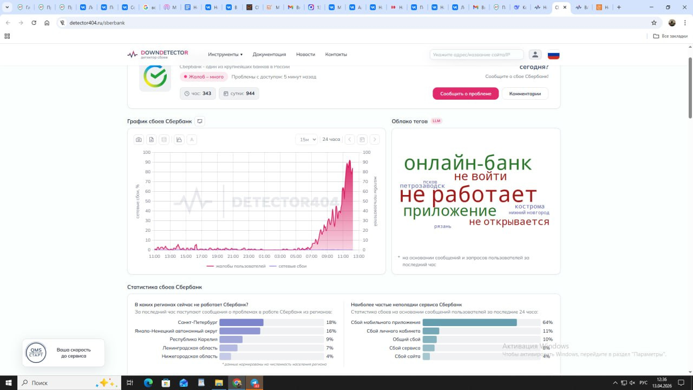Click the calendar date picker icon
Viewport: 693px width, 390px height.
(x=362, y=140)
